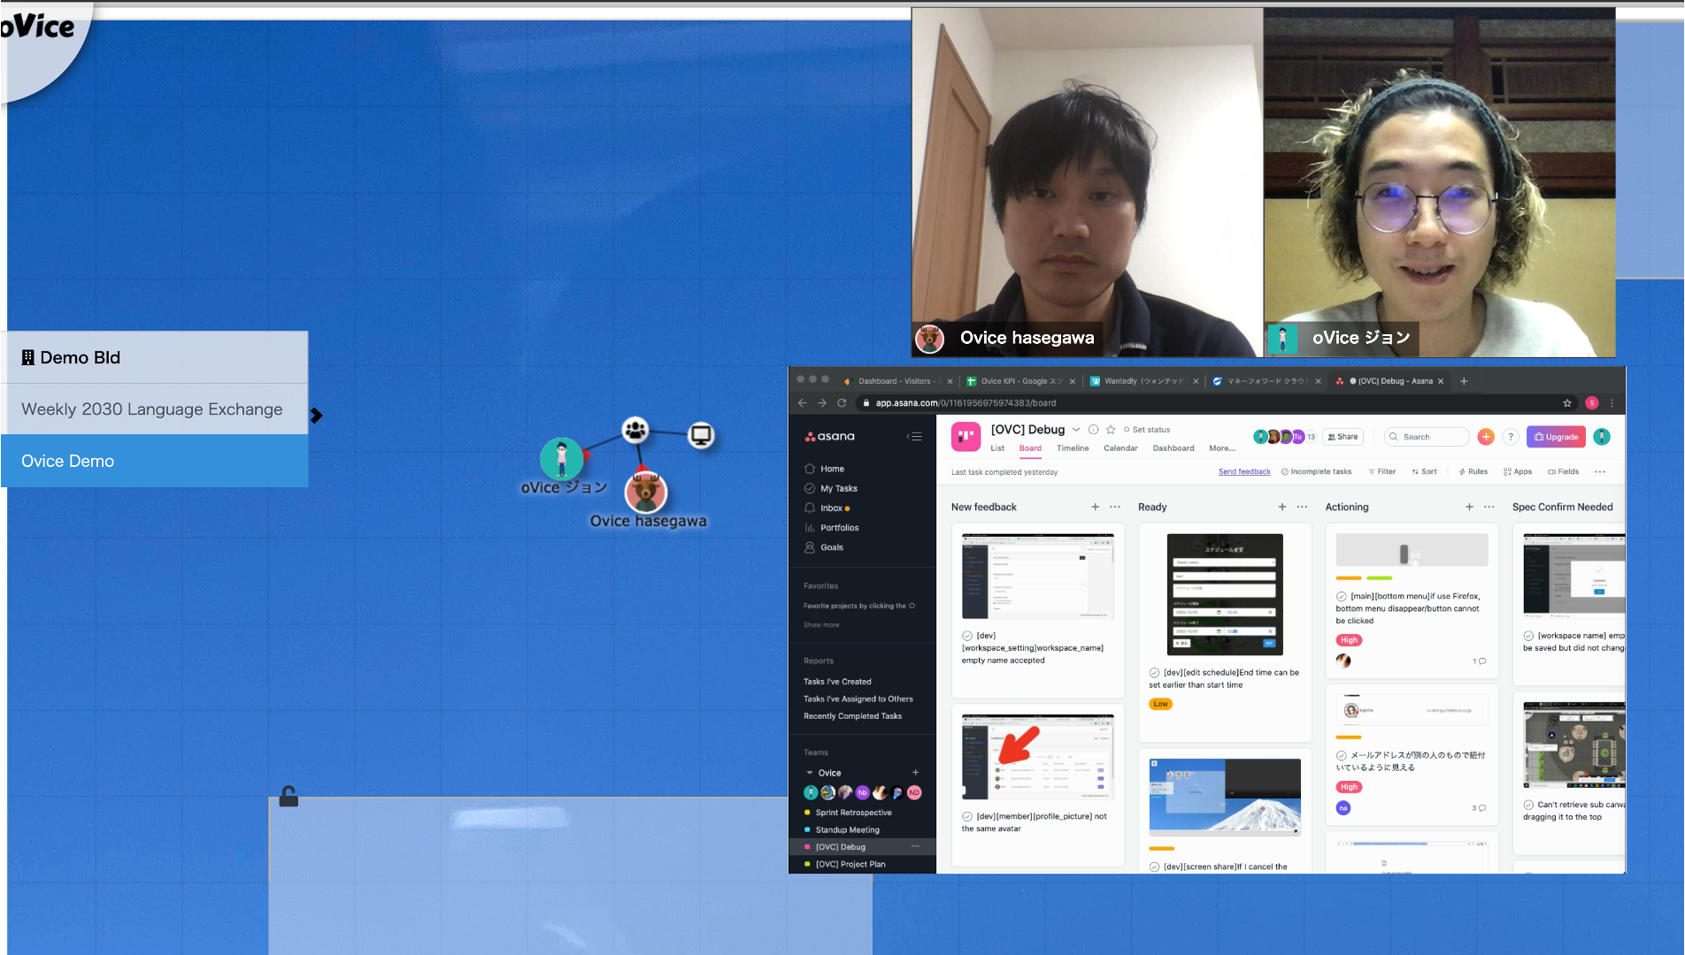Image resolution: width=1685 pixels, height=955 pixels.
Task: Mark the Firefox bottom menu task complete
Action: 1341,596
